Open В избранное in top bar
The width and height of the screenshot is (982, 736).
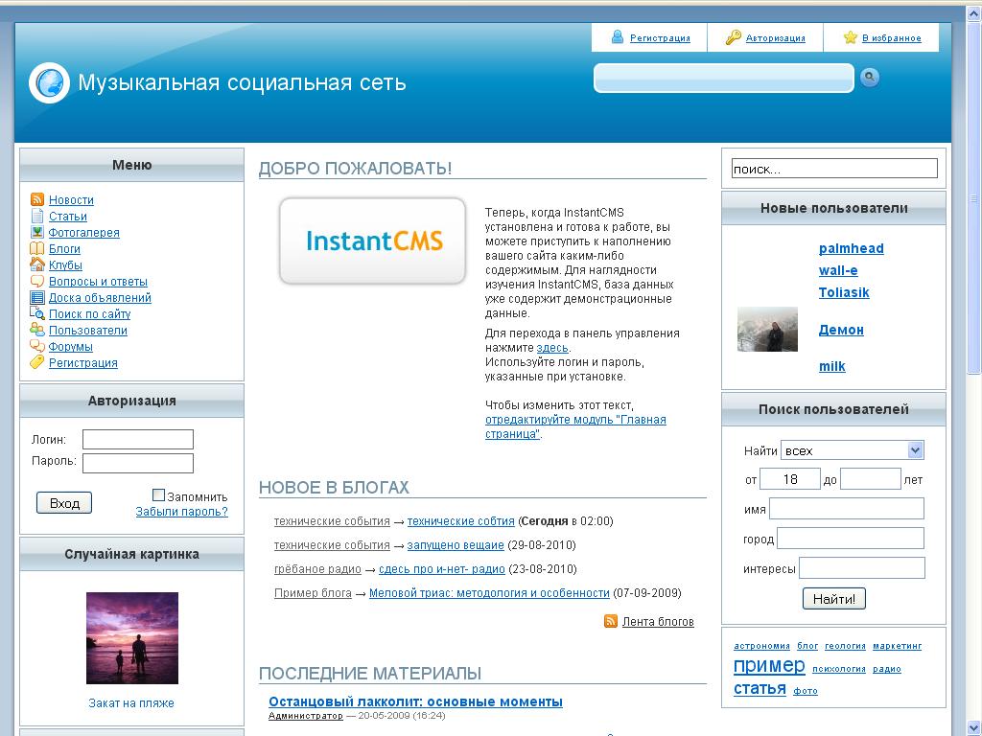[891, 38]
